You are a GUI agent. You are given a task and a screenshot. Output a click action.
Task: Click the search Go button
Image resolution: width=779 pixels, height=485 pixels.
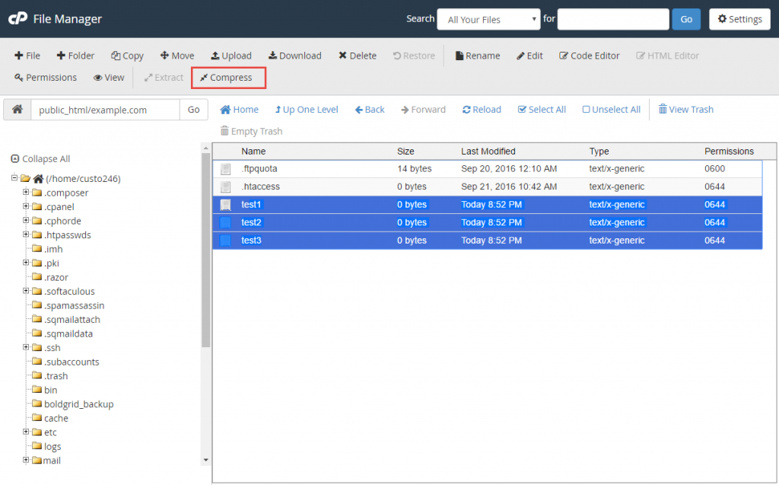685,18
